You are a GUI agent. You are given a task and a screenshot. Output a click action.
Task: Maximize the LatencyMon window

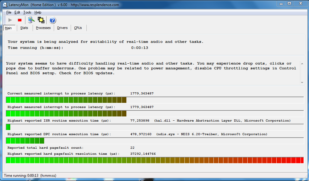(x=289, y=4)
